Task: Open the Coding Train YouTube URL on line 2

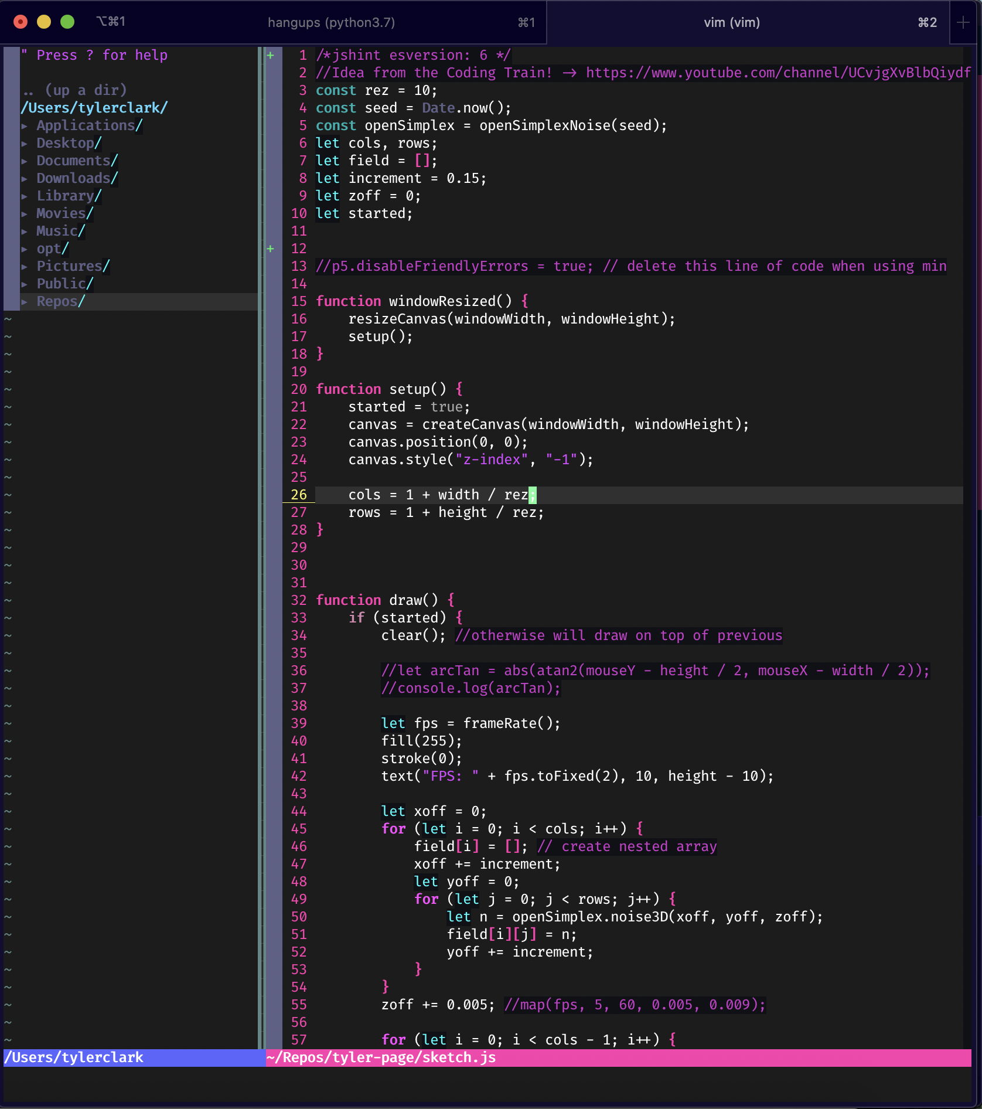Action: click(x=778, y=73)
